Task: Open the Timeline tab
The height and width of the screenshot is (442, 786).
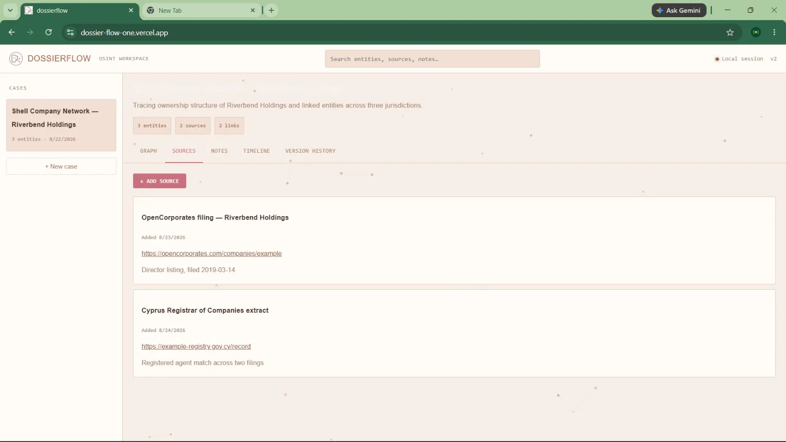Action: [x=256, y=151]
